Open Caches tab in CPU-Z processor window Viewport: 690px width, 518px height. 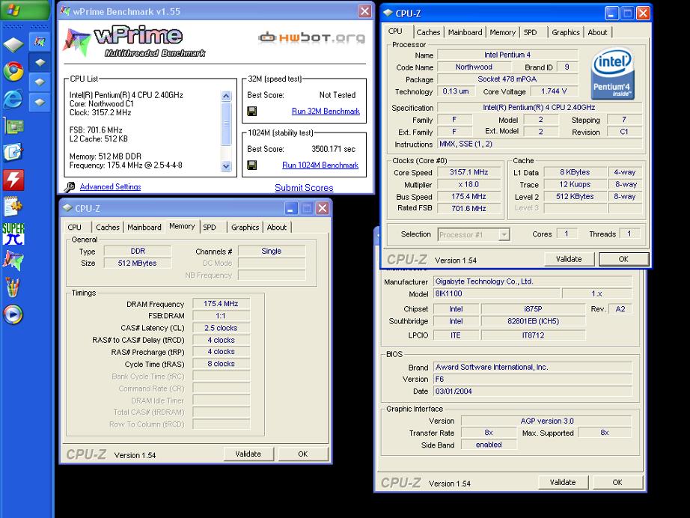tap(428, 32)
